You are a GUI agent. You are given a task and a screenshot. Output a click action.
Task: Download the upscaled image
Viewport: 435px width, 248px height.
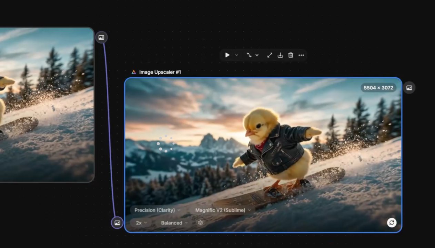(x=280, y=55)
